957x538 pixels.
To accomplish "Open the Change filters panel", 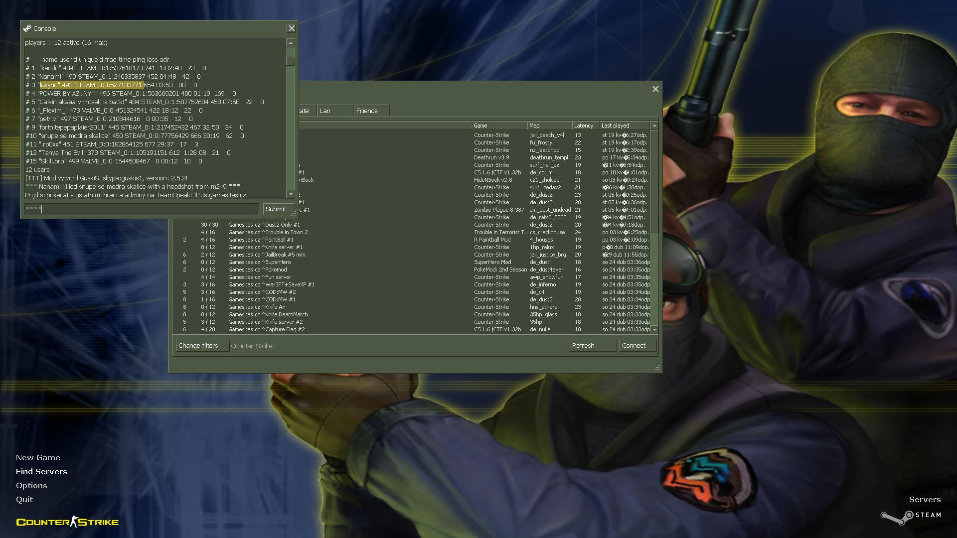I will pos(202,346).
